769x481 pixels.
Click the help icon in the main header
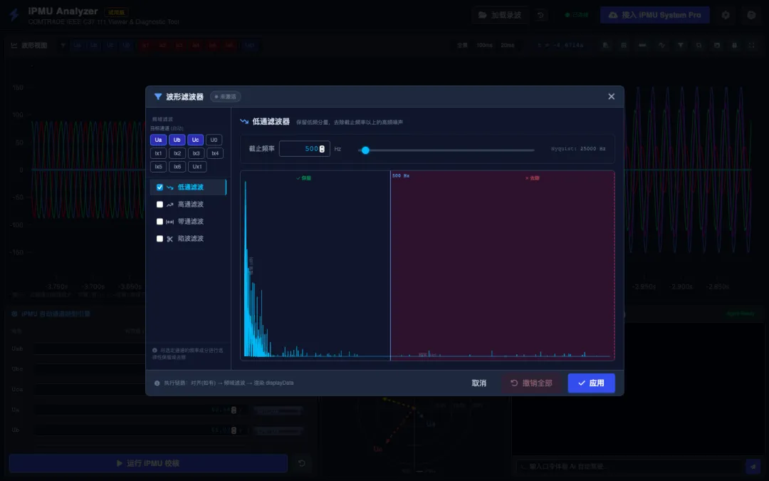(751, 15)
